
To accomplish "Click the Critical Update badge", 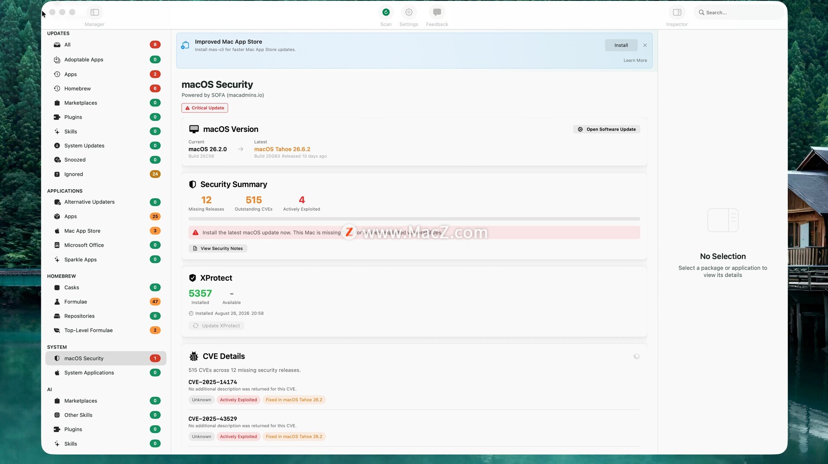I will pos(205,108).
